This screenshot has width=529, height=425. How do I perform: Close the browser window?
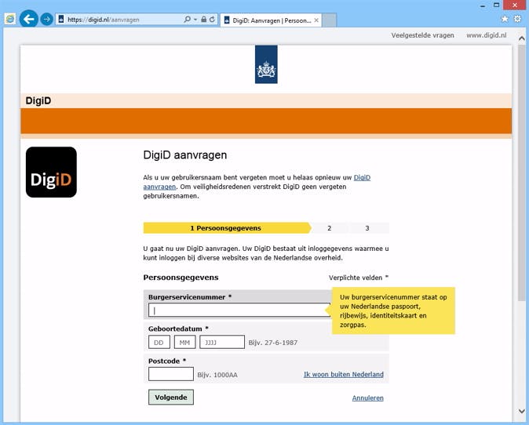[x=515, y=5]
